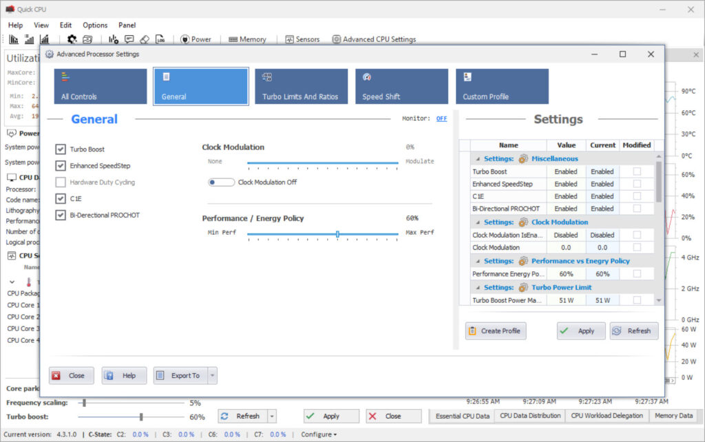Image resolution: width=705 pixels, height=442 pixels.
Task: Open the Edit menu
Action: tap(65, 25)
